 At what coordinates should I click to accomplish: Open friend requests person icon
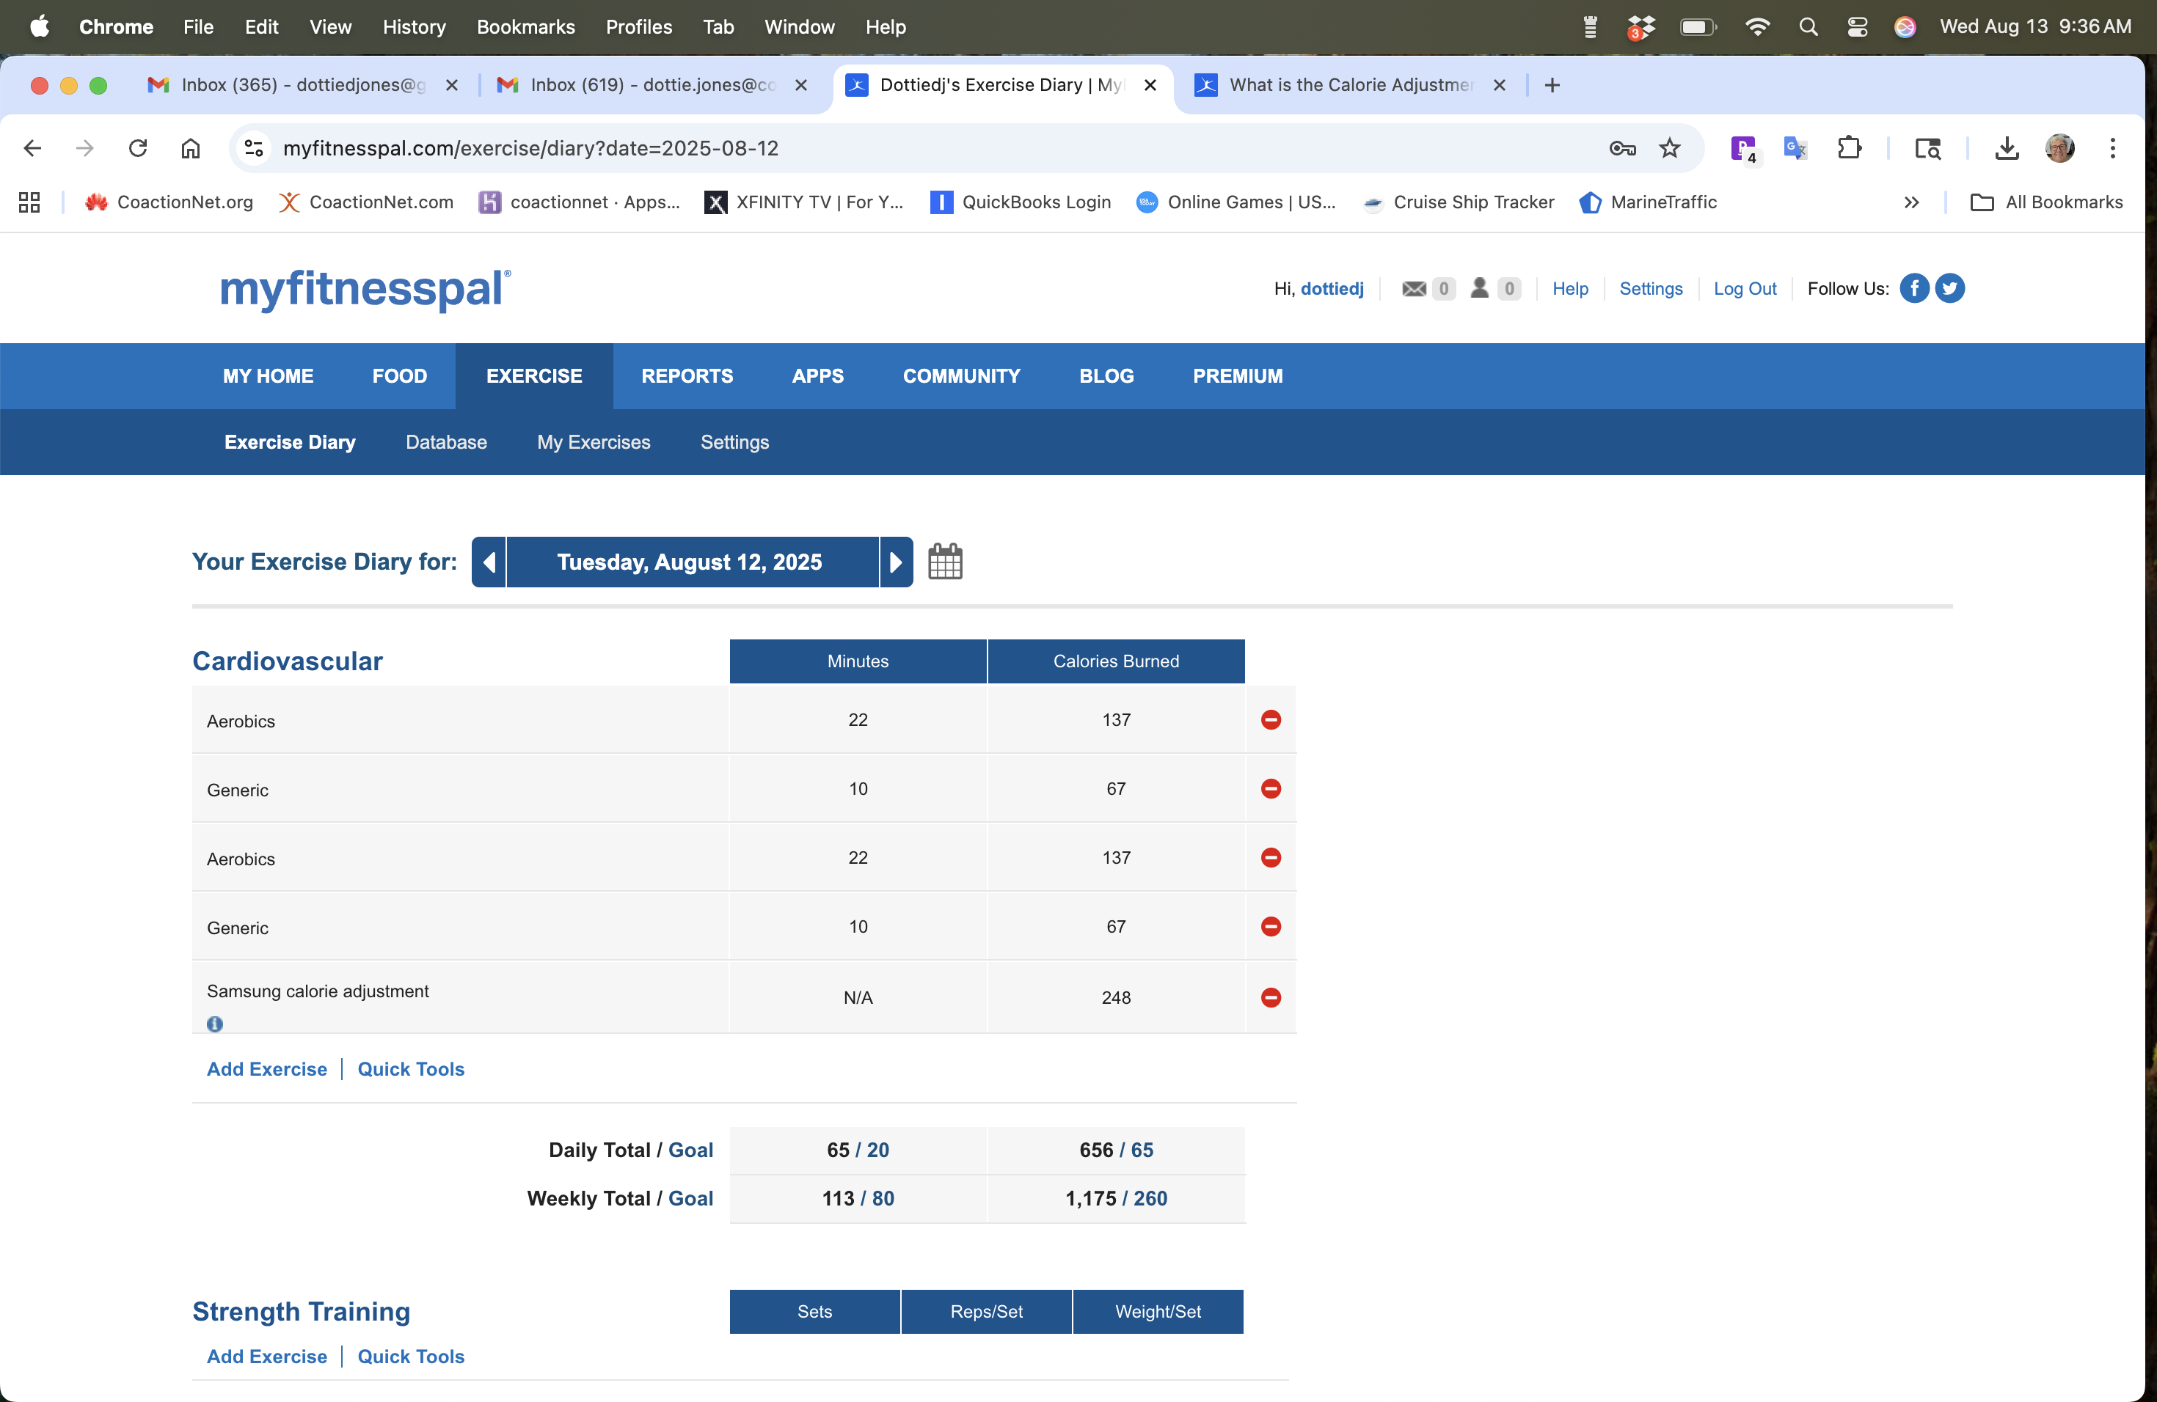[x=1479, y=288]
